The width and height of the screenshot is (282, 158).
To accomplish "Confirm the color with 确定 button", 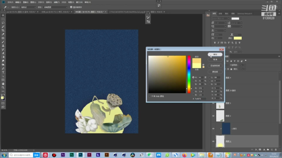I will (x=215, y=54).
